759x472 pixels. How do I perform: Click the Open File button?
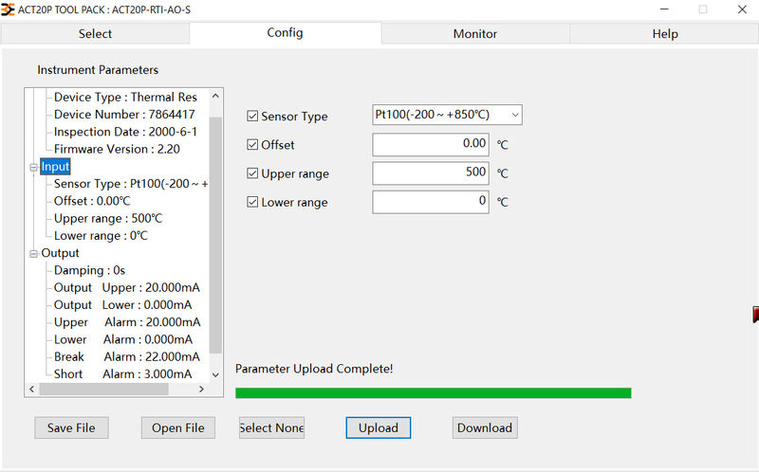(x=178, y=427)
